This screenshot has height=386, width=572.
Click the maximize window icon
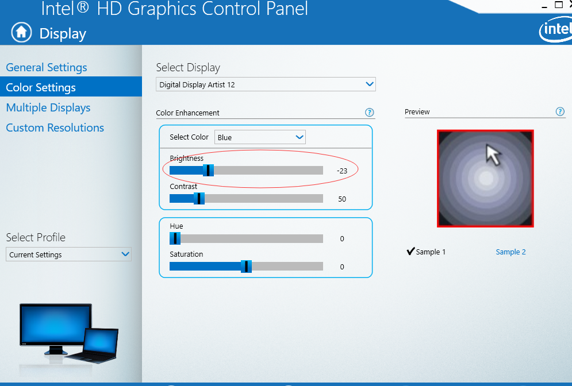tap(558, 5)
